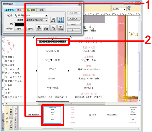The height and width of the screenshot is (132, 152).
Task: Switch to the 基本書式 tab
Action: click(x=10, y=10)
